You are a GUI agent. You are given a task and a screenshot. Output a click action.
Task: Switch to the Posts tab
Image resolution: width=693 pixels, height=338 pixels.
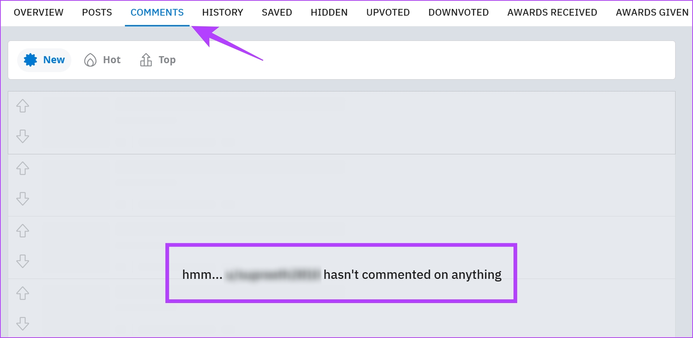pyautogui.click(x=97, y=13)
